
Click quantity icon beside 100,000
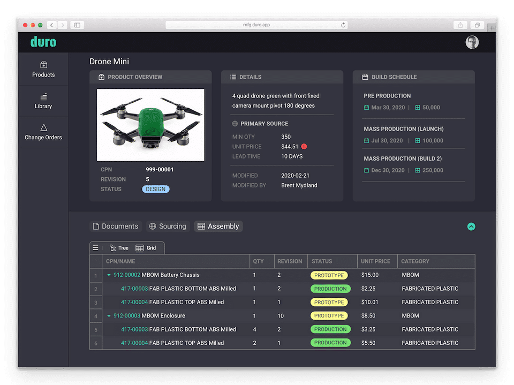click(x=418, y=141)
